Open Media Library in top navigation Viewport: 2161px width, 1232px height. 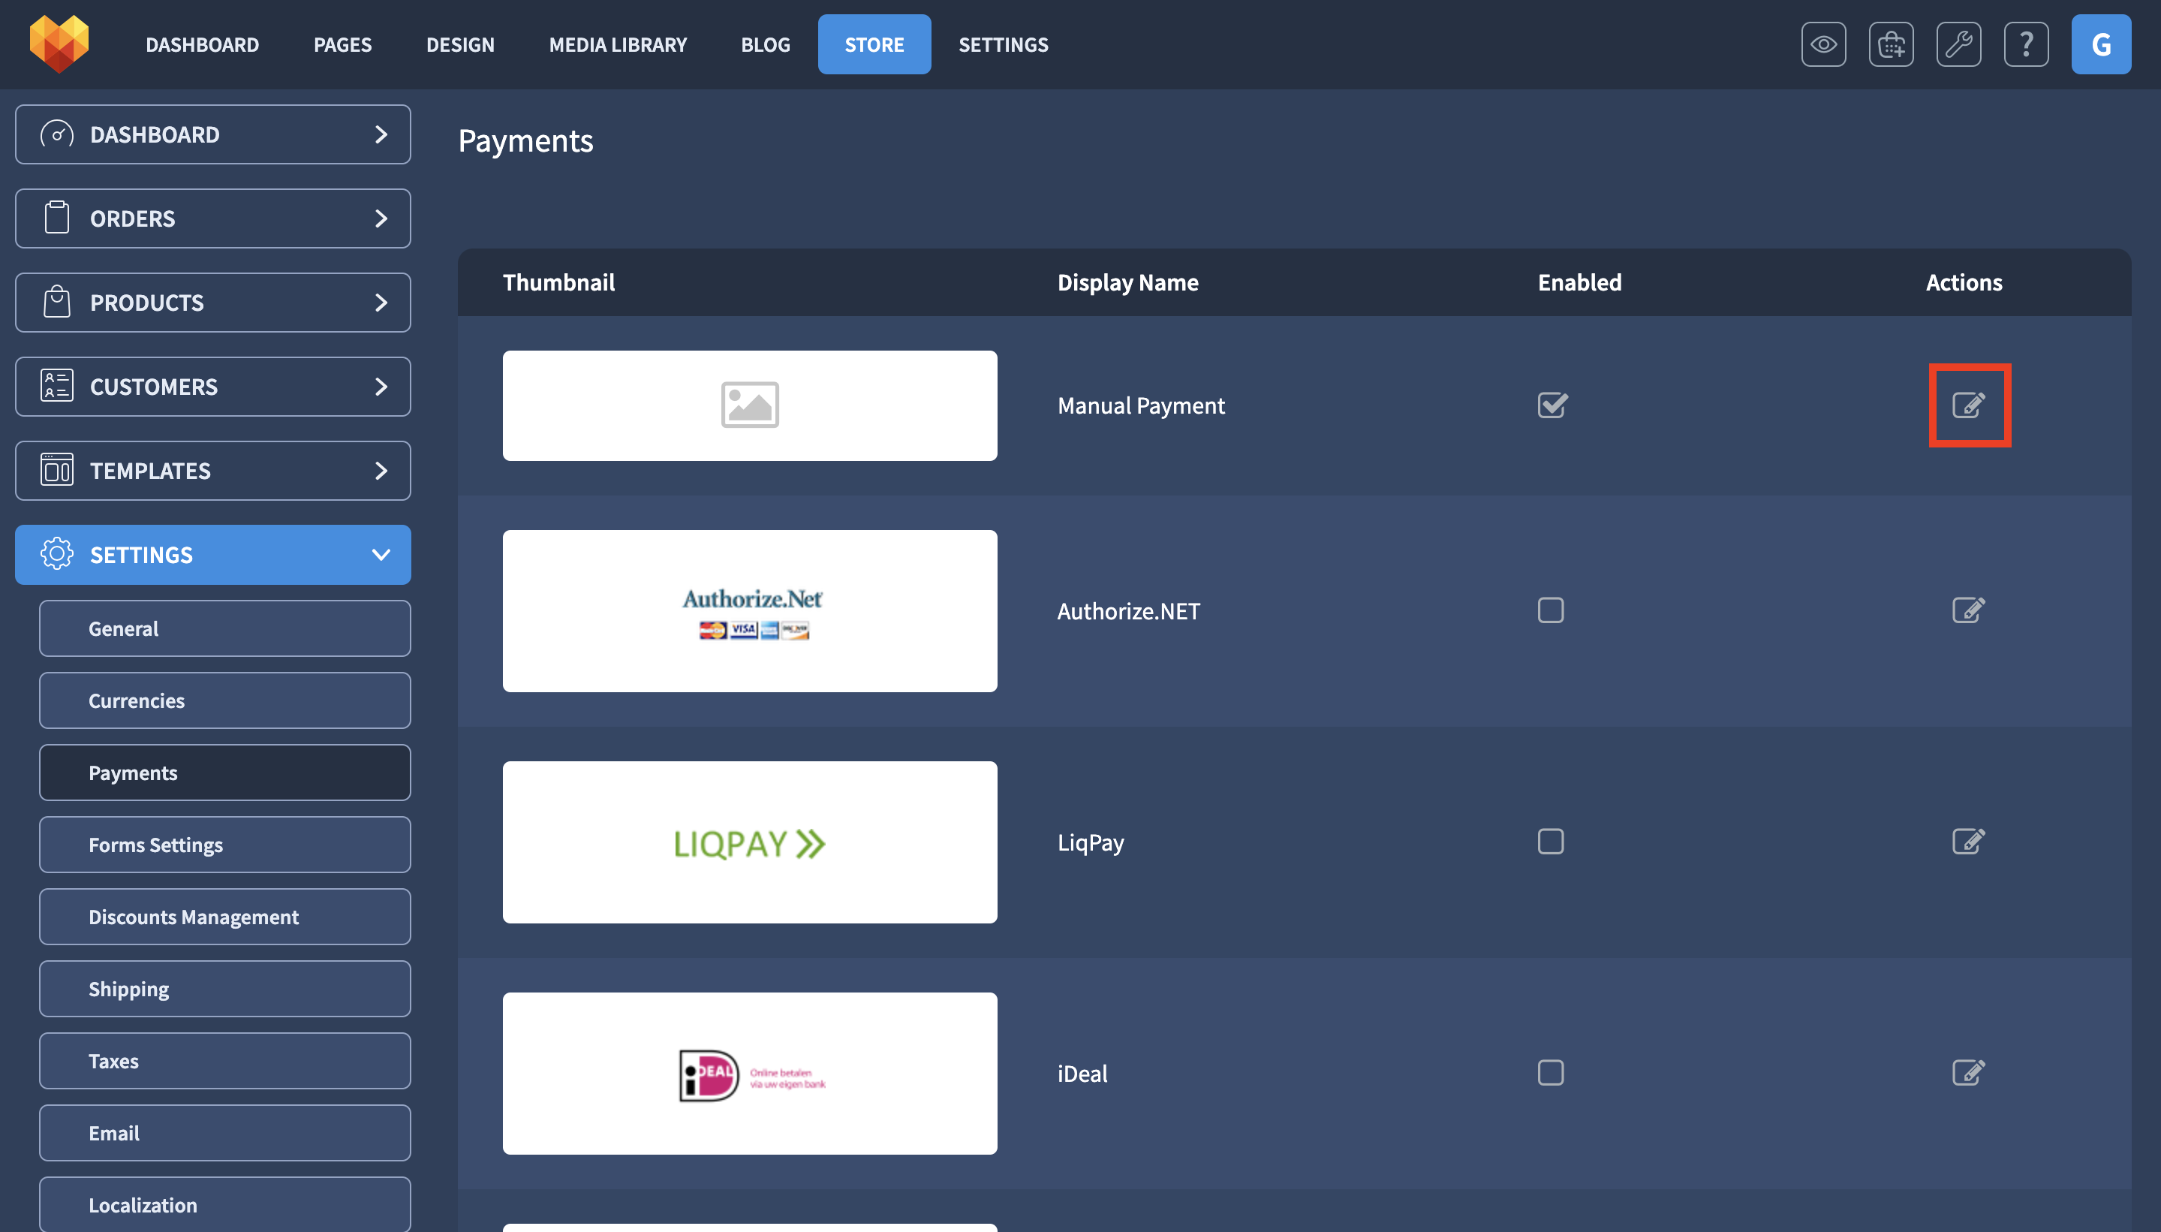point(618,44)
